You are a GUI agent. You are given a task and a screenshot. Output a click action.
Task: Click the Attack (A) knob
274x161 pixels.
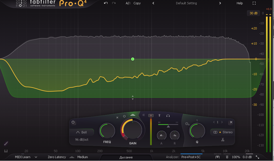tap(162, 136)
